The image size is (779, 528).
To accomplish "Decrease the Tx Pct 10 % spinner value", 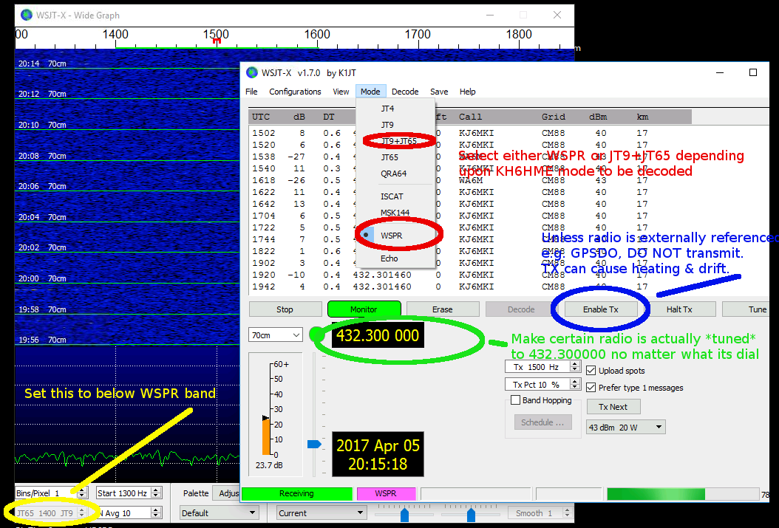I will coord(575,387).
